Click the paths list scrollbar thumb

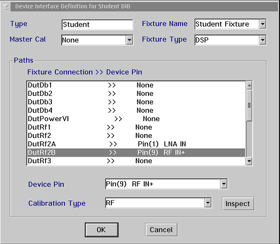[249, 105]
